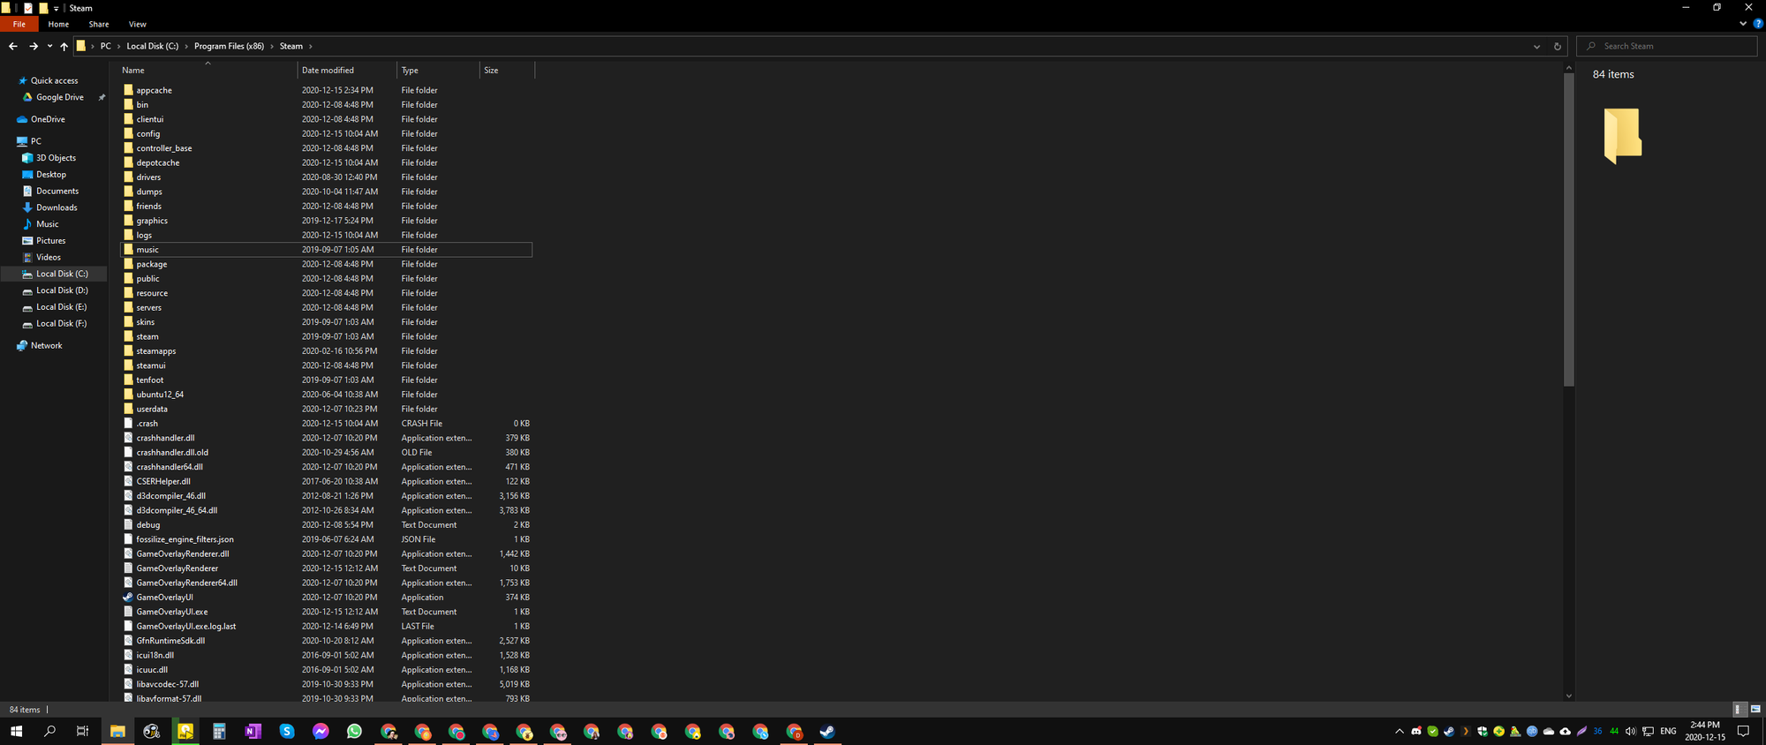Refresh the Steam folder view
Image resolution: width=1766 pixels, height=745 pixels.
(1557, 46)
